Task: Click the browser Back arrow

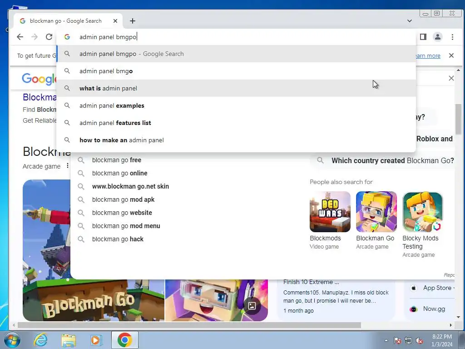Action: click(20, 37)
